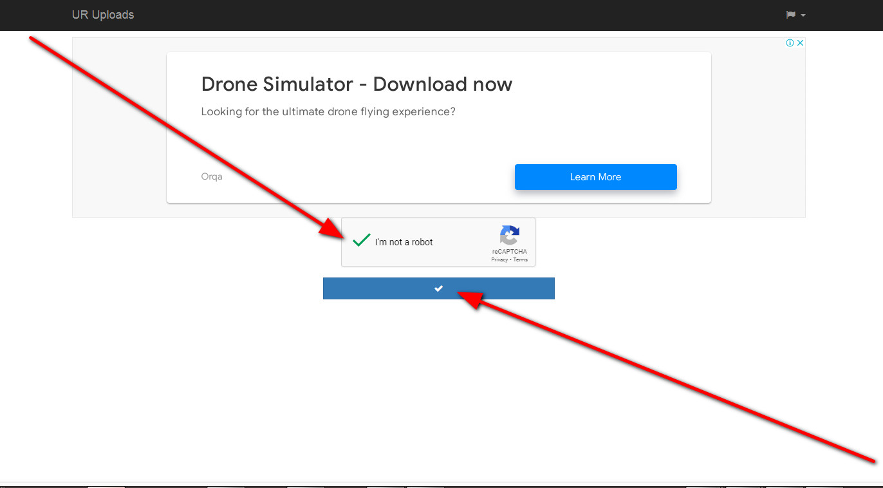Screen dimensions: 883x488
Task: Open the reCAPTCHA Terms link
Action: [x=521, y=260]
